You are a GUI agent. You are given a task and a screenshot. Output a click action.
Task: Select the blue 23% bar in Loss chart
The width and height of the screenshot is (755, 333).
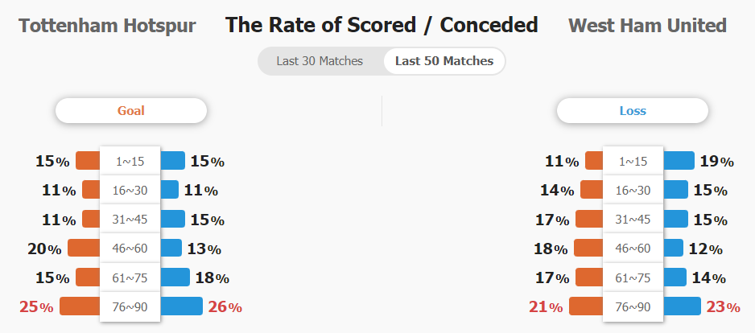pyautogui.click(x=682, y=306)
